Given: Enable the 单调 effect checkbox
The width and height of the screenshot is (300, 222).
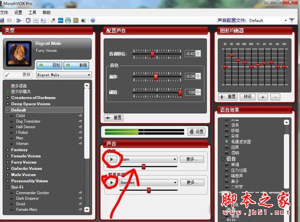Looking at the screenshot, I should (x=227, y=165).
